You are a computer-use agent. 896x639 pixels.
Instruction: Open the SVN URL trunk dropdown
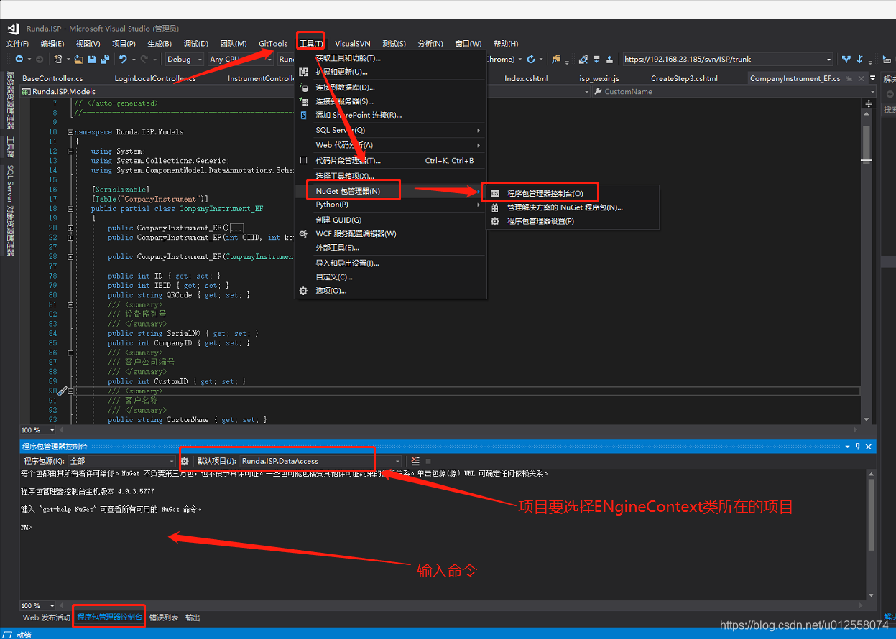click(x=828, y=59)
